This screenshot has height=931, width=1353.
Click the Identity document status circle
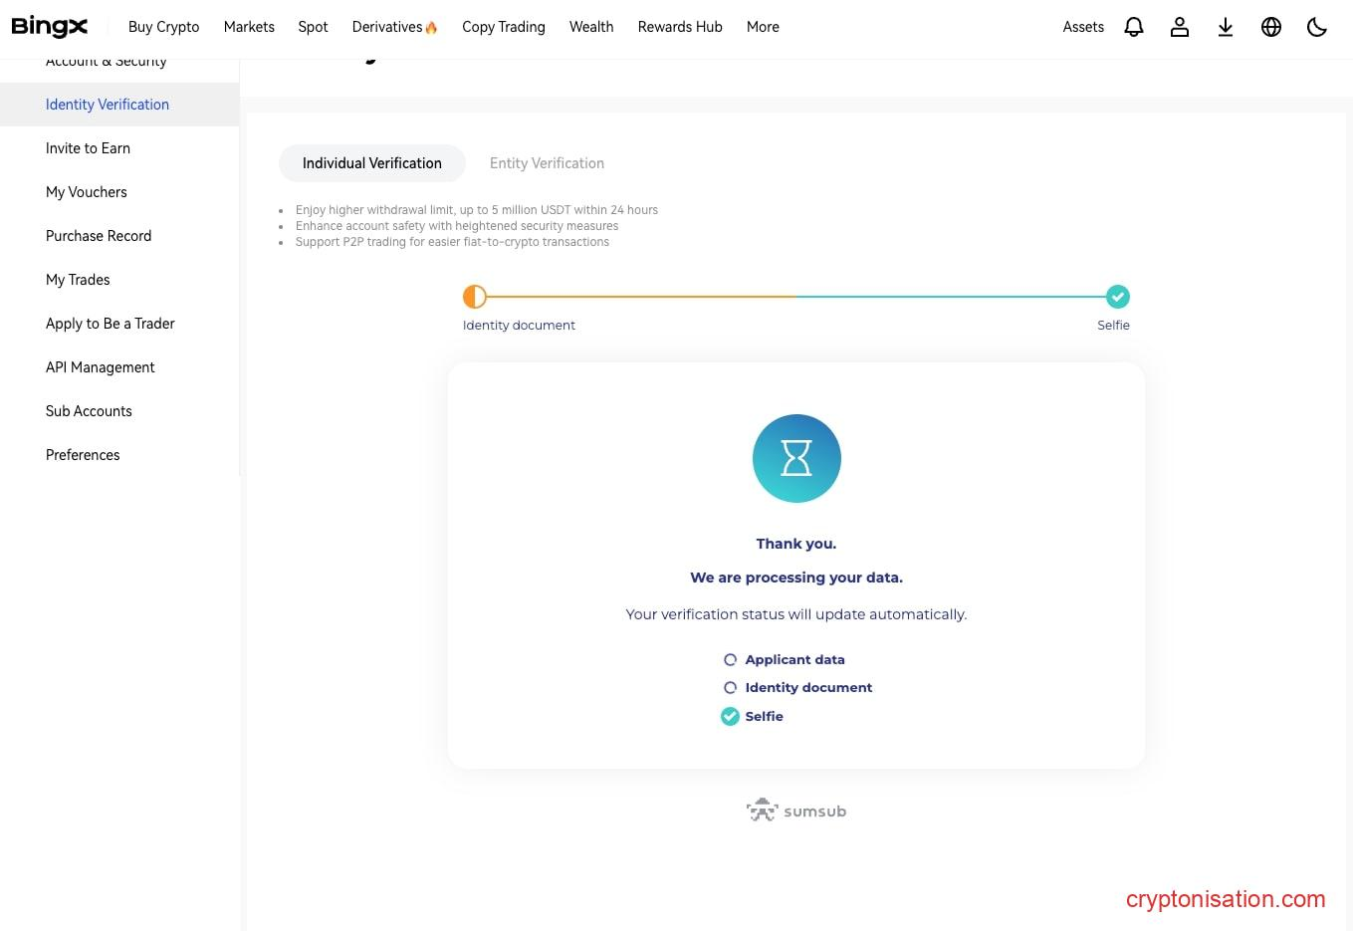(730, 687)
